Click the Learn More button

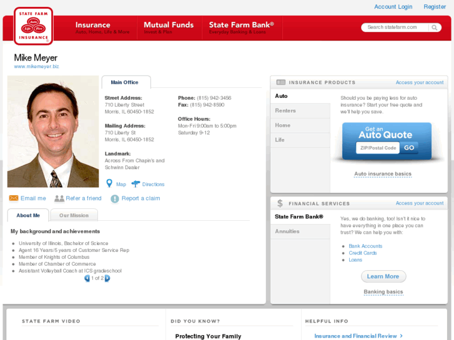coord(383,276)
